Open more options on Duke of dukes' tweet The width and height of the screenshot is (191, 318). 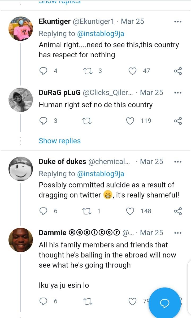point(177,162)
